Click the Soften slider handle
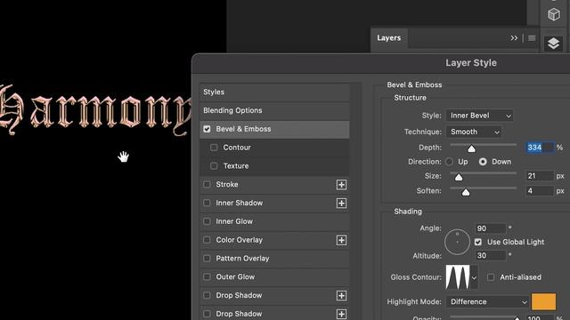570x320 pixels. pyautogui.click(x=466, y=192)
